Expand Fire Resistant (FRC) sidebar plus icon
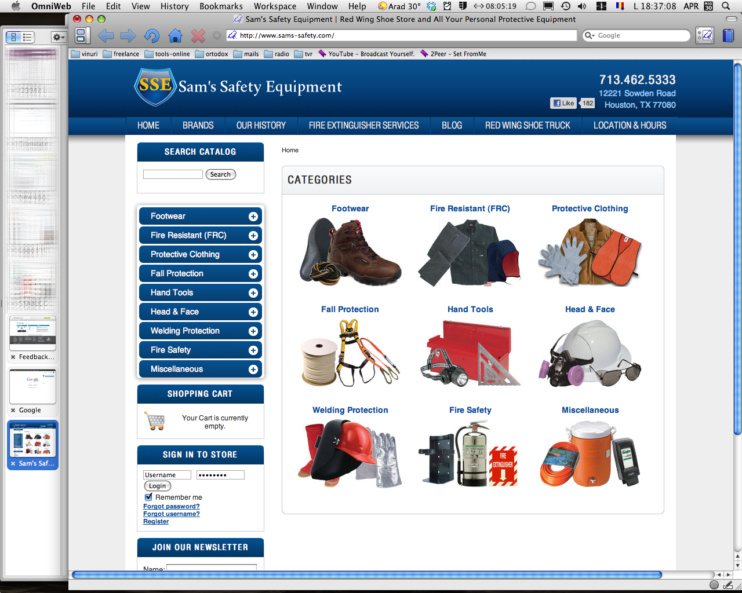The height and width of the screenshot is (593, 742). (253, 236)
